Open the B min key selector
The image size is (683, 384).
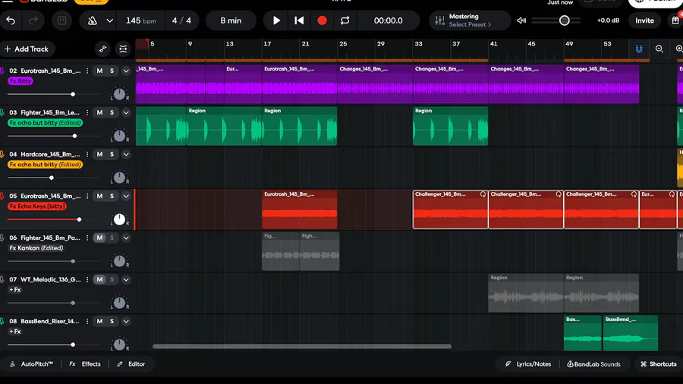(231, 20)
